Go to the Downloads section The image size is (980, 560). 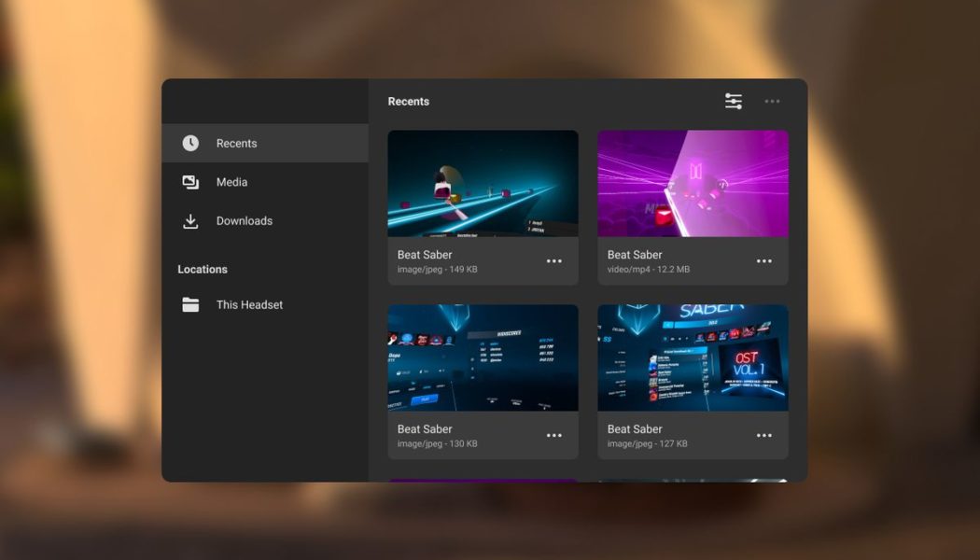(245, 221)
